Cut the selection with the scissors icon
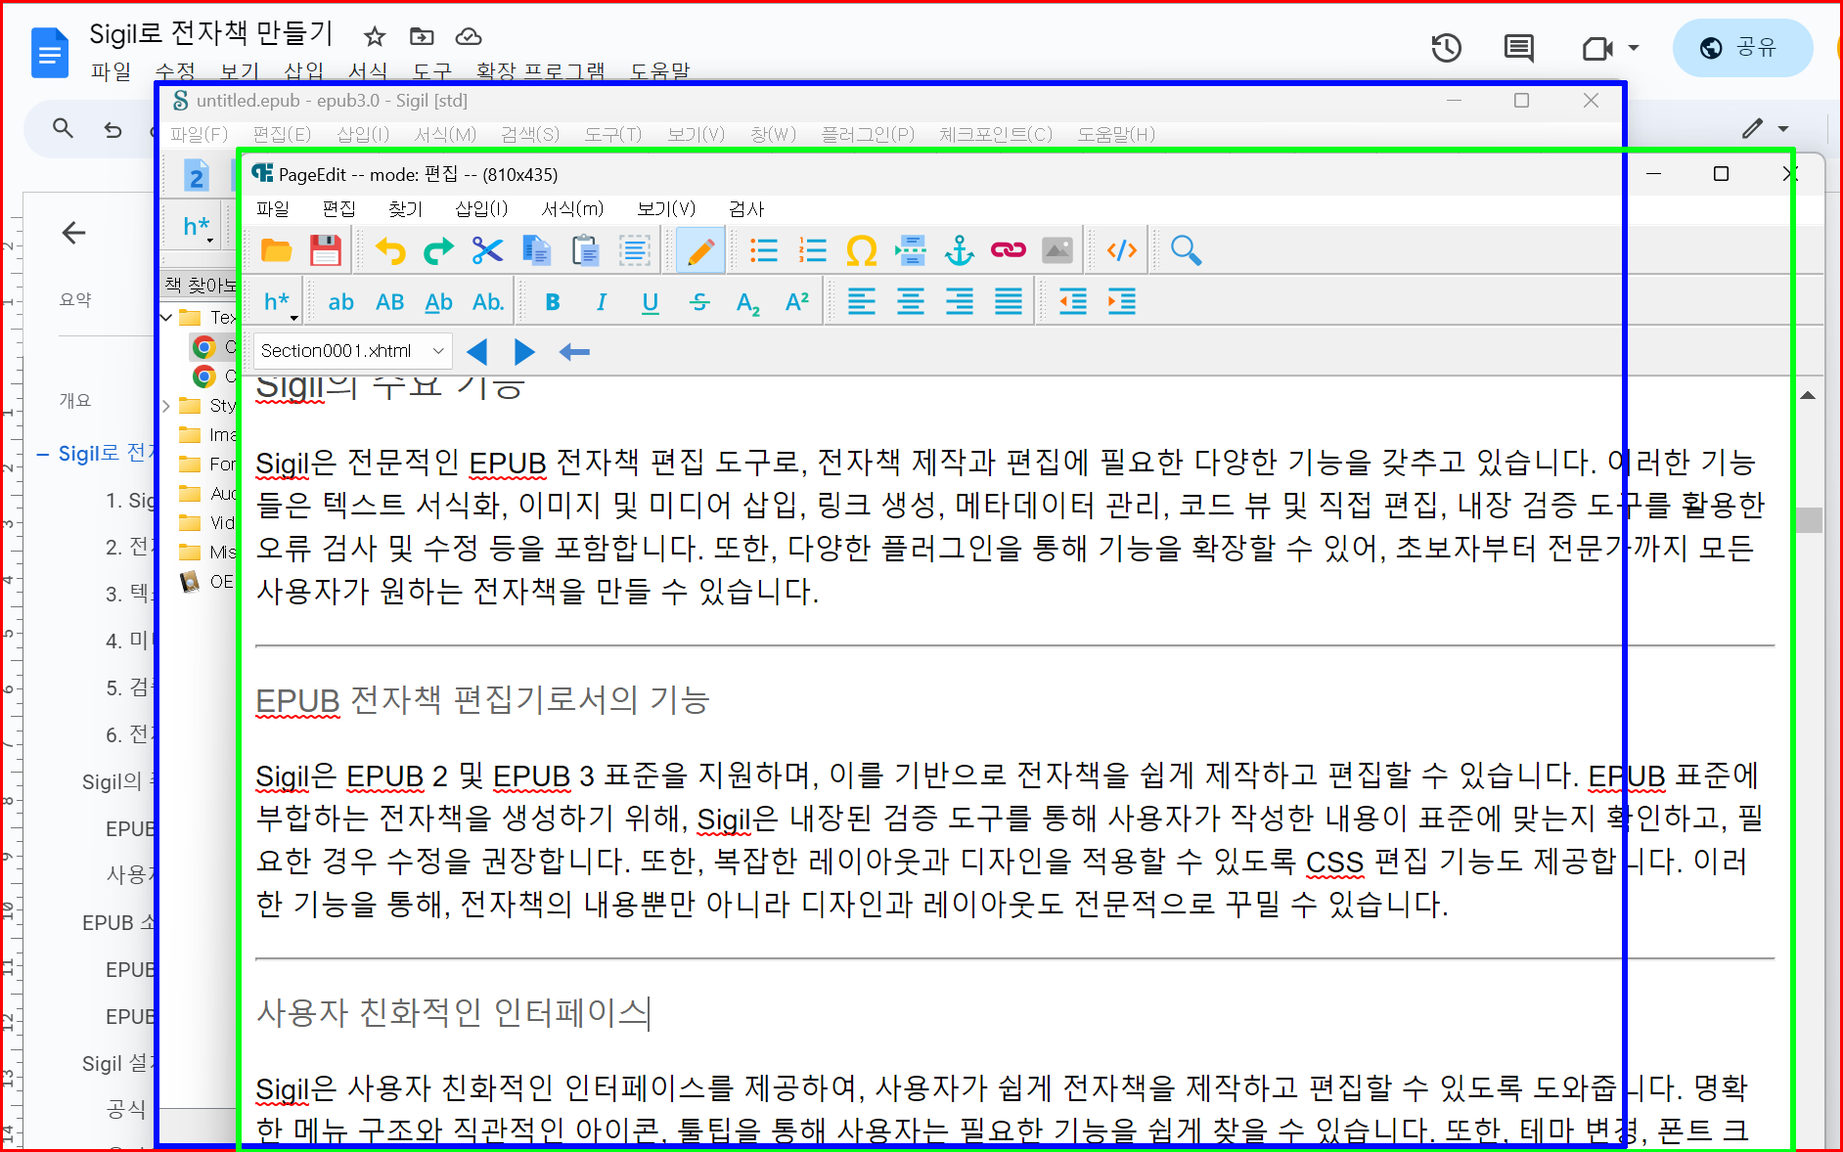 click(487, 251)
